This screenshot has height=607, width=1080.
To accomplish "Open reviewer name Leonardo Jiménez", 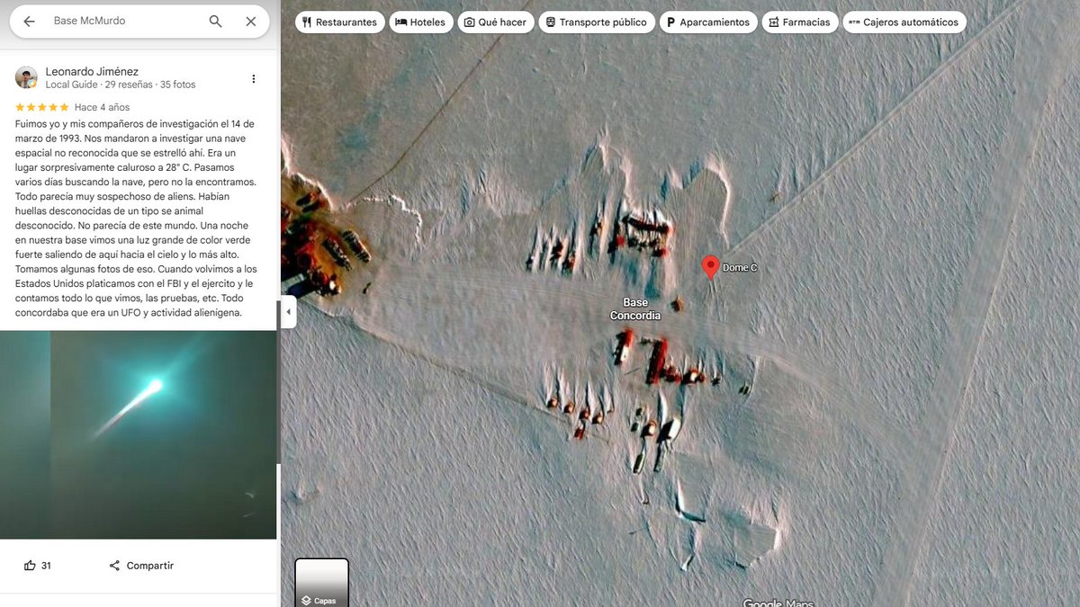I will pos(92,71).
